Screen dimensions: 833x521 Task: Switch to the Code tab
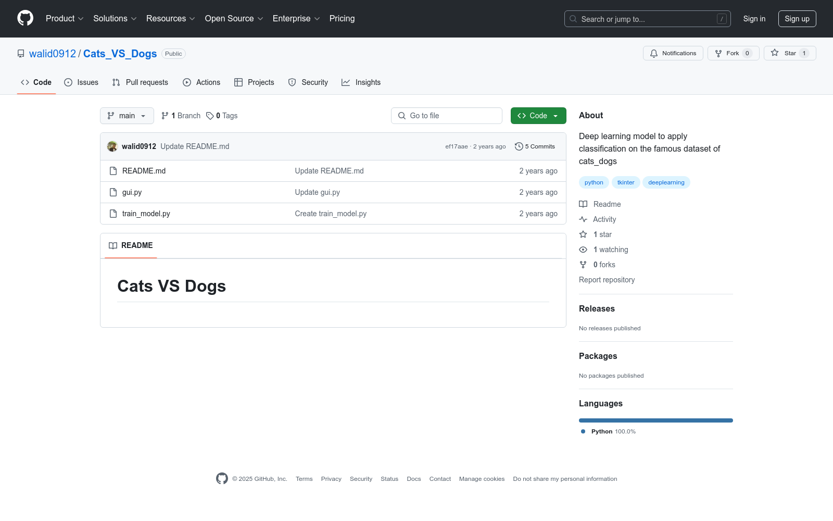pos(36,82)
